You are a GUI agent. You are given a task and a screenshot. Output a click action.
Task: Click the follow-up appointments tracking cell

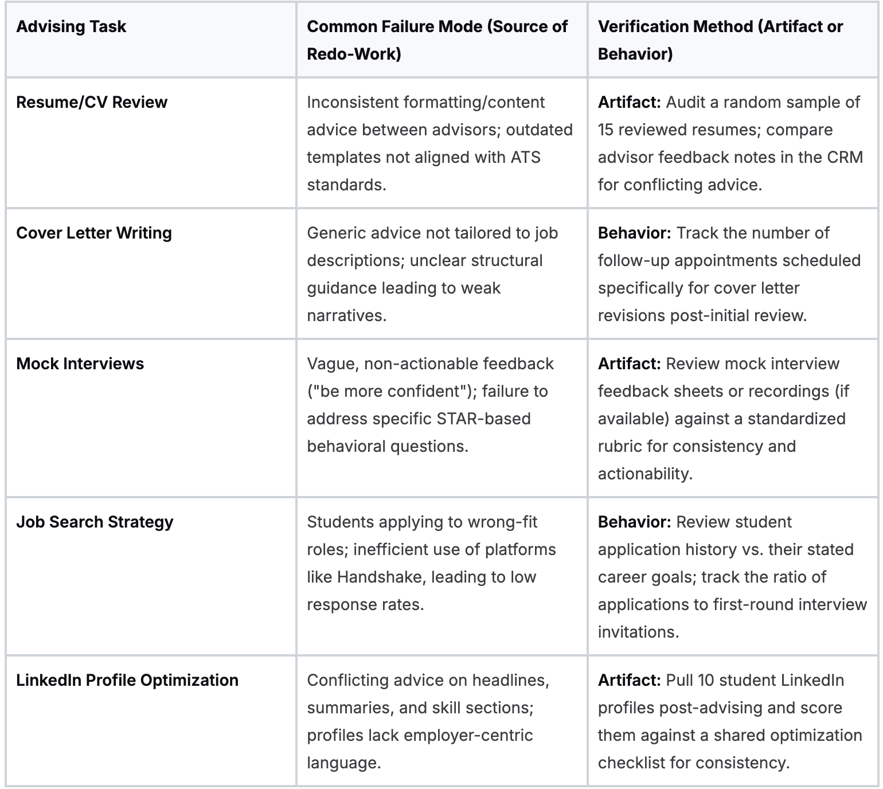729,274
